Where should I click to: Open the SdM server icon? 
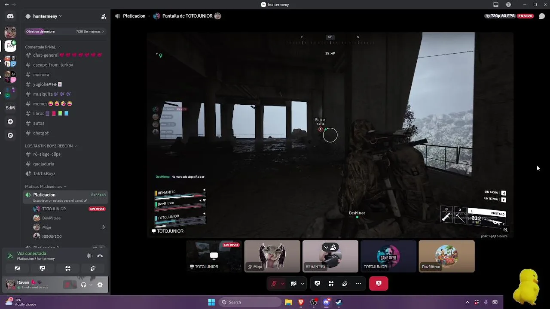pos(10,108)
